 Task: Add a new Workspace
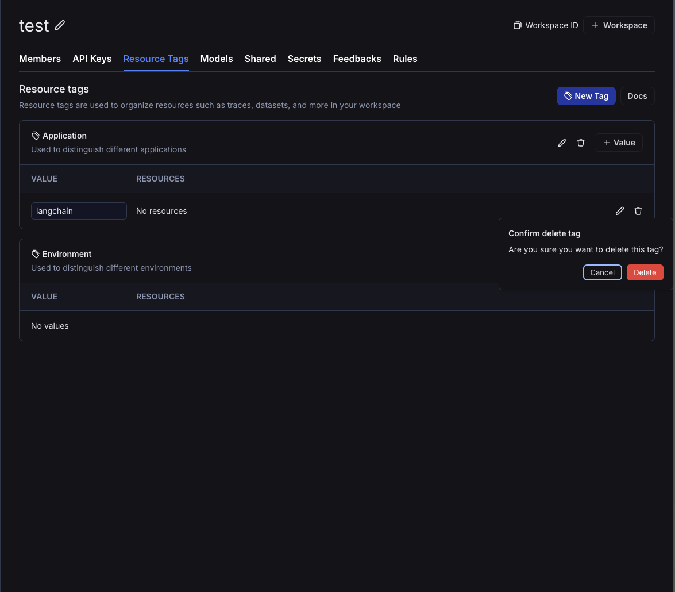[x=619, y=25]
